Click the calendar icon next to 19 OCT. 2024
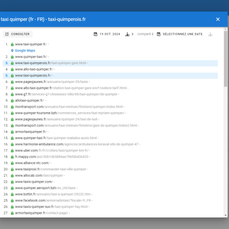The width and height of the screenshot is (229, 229). 96,34
